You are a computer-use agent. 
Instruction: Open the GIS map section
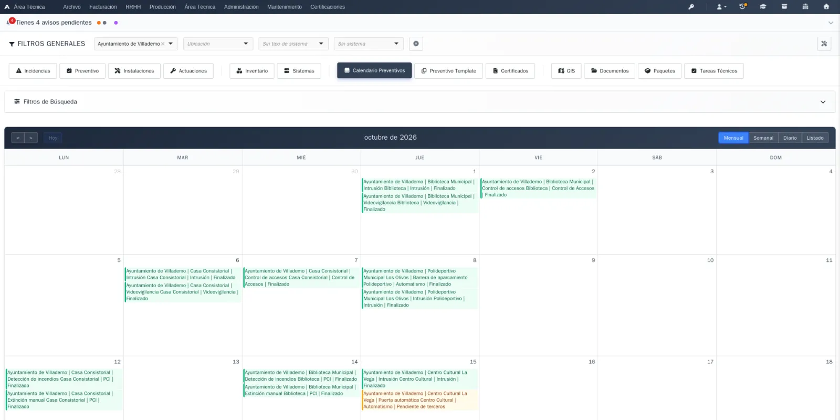(566, 71)
